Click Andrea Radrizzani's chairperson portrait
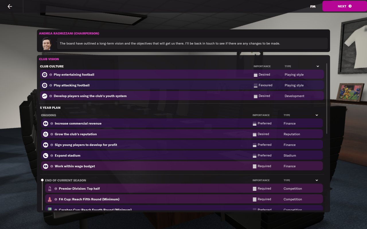Screen dimensions: 367x229 point(46,44)
